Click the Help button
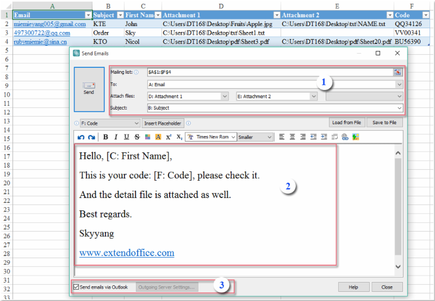 (x=353, y=287)
